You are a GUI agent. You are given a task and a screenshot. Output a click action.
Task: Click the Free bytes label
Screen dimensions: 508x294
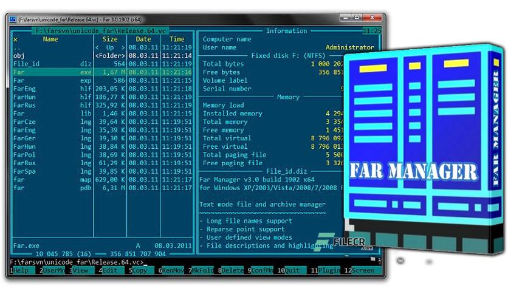(221, 72)
